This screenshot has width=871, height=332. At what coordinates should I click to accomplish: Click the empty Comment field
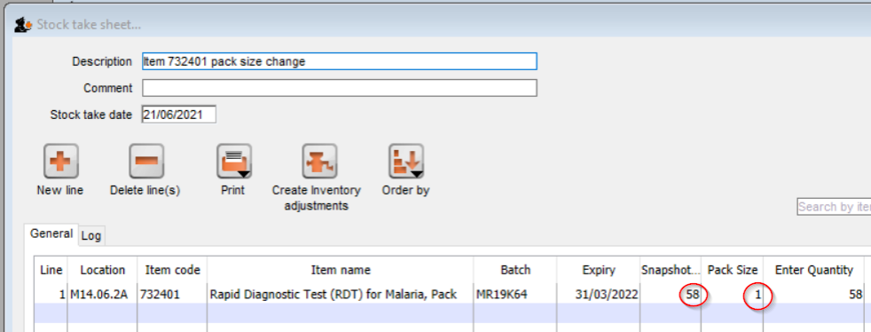(340, 88)
